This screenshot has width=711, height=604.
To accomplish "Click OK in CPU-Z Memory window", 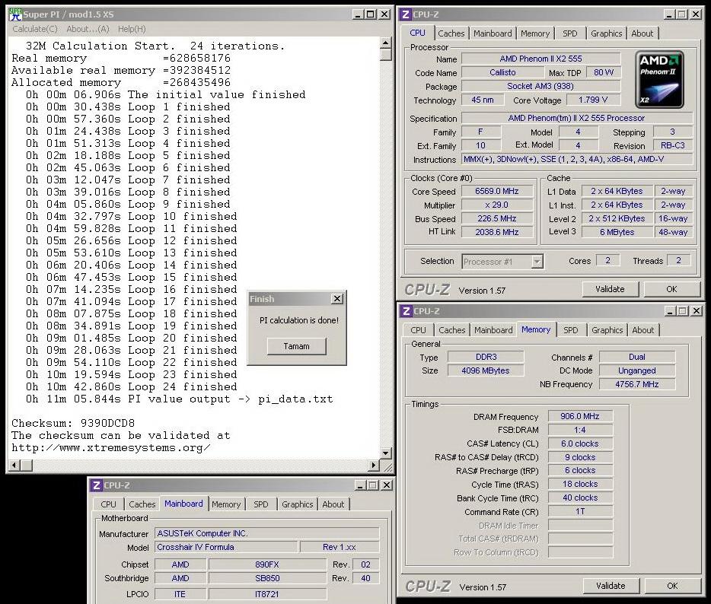I will tap(672, 586).
